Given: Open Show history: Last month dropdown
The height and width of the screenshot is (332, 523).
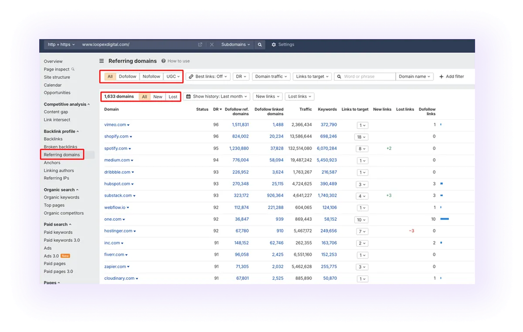Looking at the screenshot, I should pos(217,96).
